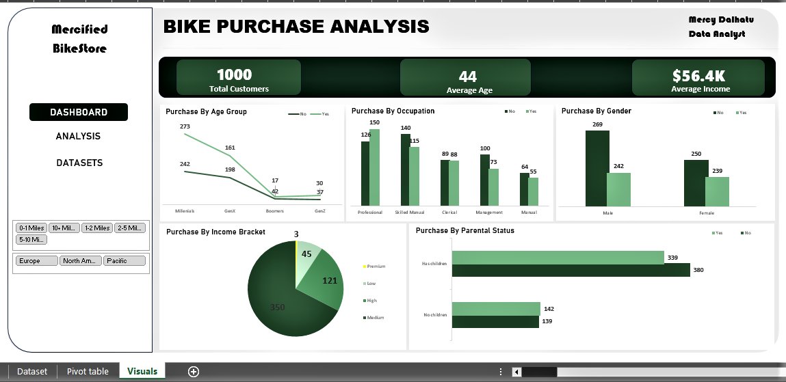Image resolution: width=786 pixels, height=382 pixels.
Task: Open the Pivot table sheet tab
Action: click(88, 372)
